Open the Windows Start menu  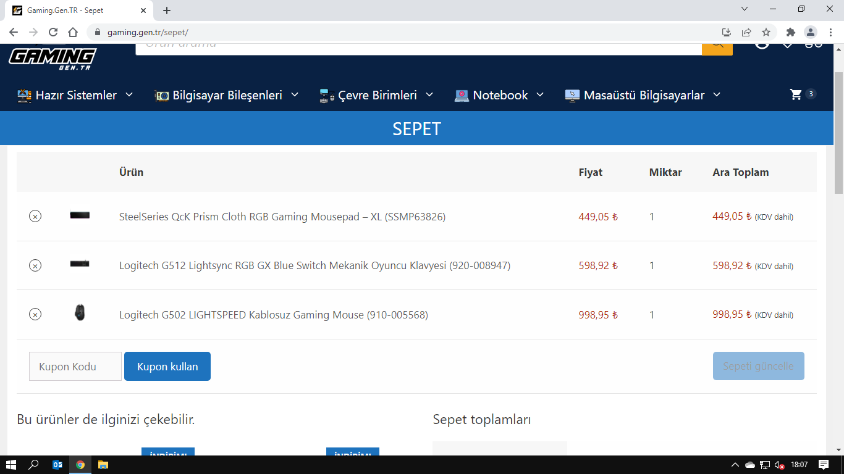[x=11, y=465]
